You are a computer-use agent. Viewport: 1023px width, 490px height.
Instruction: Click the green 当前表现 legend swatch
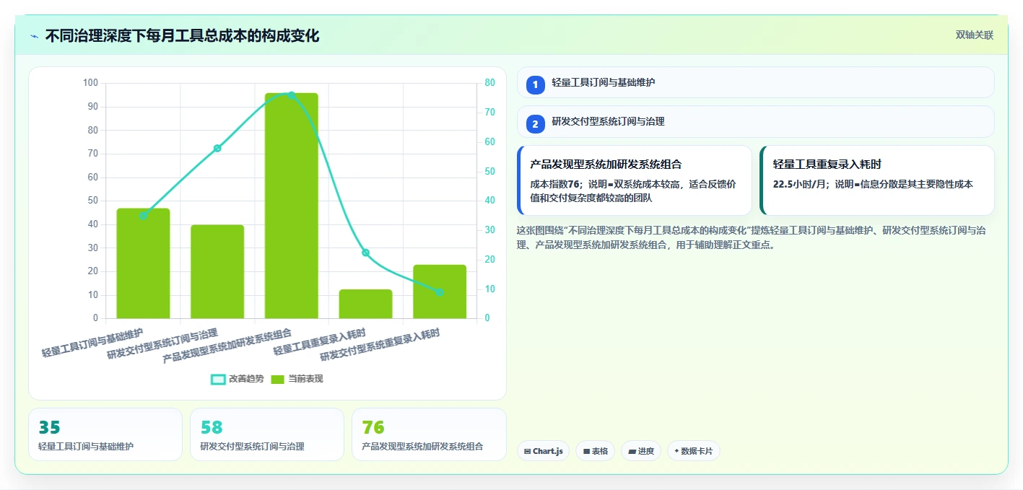pyautogui.click(x=278, y=379)
